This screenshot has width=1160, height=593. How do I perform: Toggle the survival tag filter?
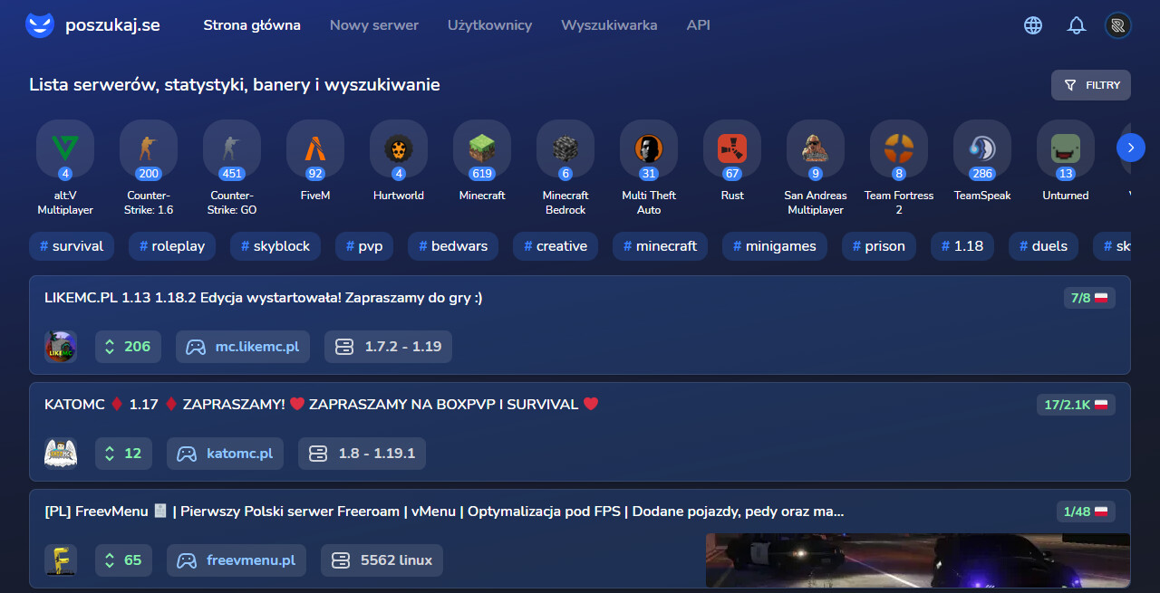(x=72, y=246)
